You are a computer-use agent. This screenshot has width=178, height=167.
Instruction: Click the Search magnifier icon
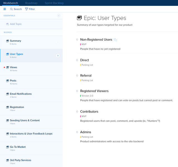[11, 9]
